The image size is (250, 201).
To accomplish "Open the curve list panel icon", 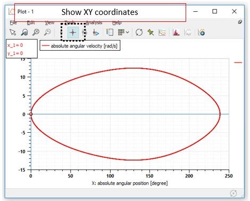I will [110, 33].
